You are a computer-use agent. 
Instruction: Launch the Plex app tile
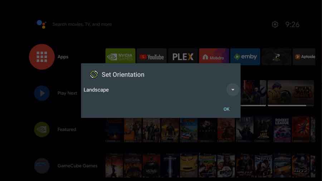tap(183, 57)
